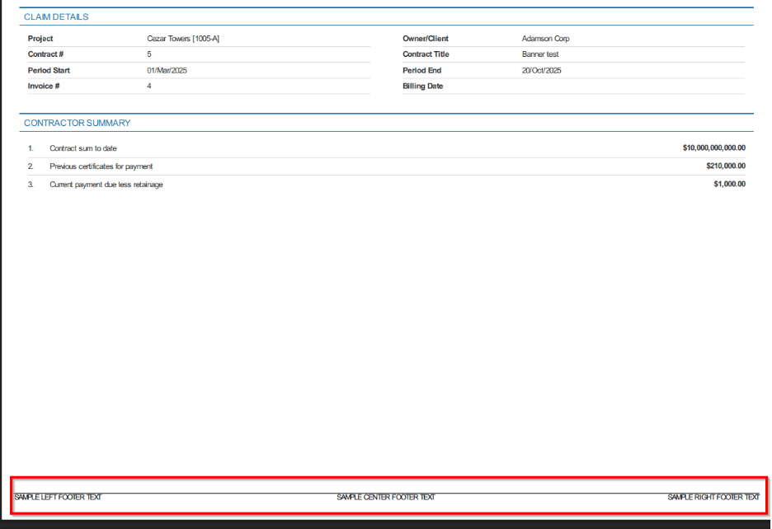
Task: Select the project name Cezar Towers [1005-A]
Action: 183,39
